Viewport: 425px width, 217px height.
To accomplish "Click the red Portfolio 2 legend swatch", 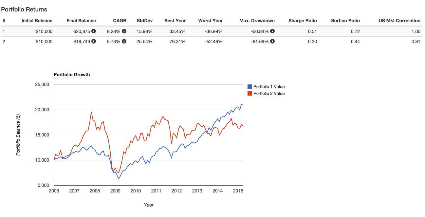I will point(250,94).
